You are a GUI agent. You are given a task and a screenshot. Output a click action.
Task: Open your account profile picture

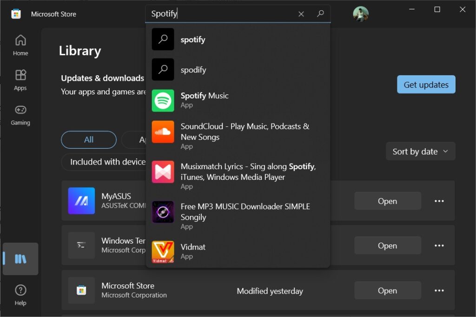pyautogui.click(x=360, y=13)
